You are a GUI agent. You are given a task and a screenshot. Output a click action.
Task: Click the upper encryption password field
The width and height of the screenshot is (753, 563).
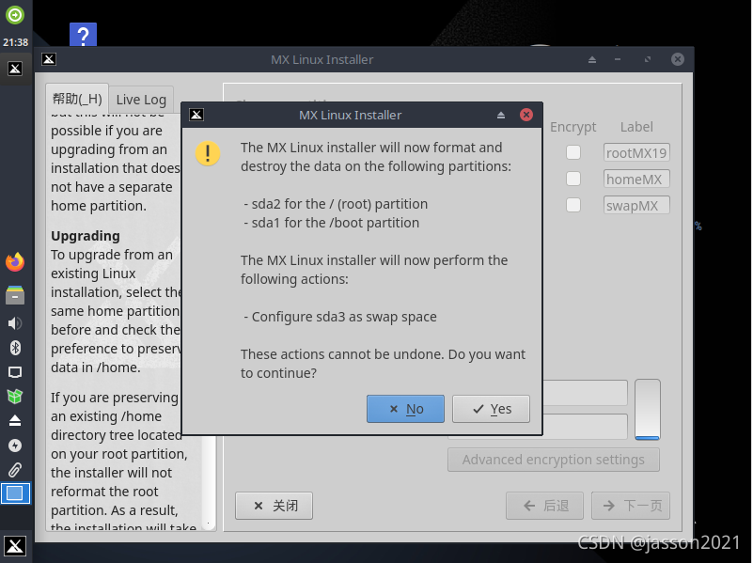(585, 393)
